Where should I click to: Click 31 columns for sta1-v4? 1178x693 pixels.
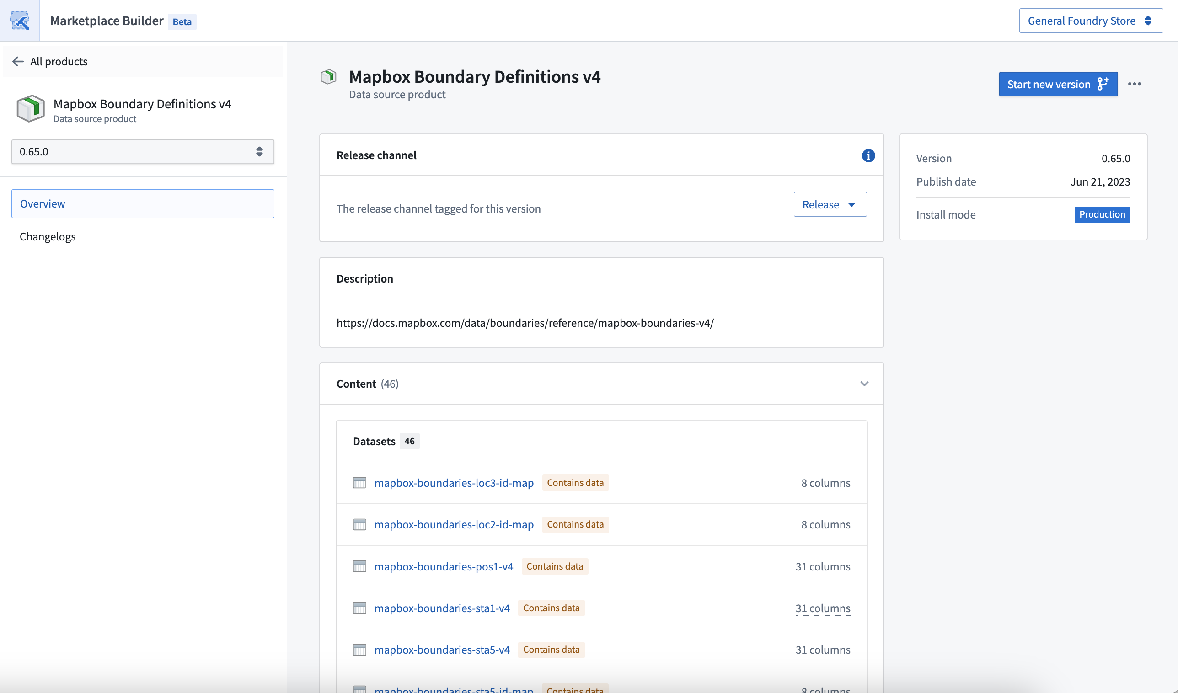823,608
